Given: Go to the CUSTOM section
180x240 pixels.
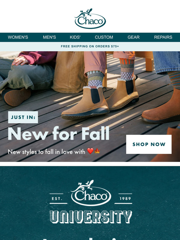Looking at the screenshot, I should tap(104, 37).
